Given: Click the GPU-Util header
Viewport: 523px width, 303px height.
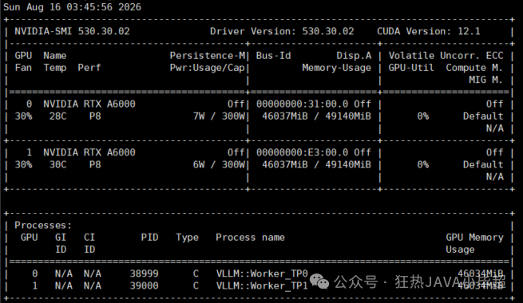Looking at the screenshot, I should (411, 68).
